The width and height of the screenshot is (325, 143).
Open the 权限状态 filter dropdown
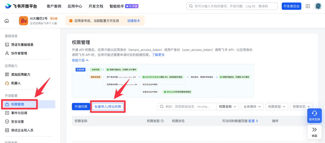pyautogui.click(x=301, y=107)
